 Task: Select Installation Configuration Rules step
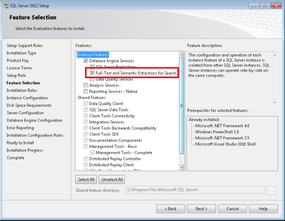pyautogui.click(x=35, y=135)
